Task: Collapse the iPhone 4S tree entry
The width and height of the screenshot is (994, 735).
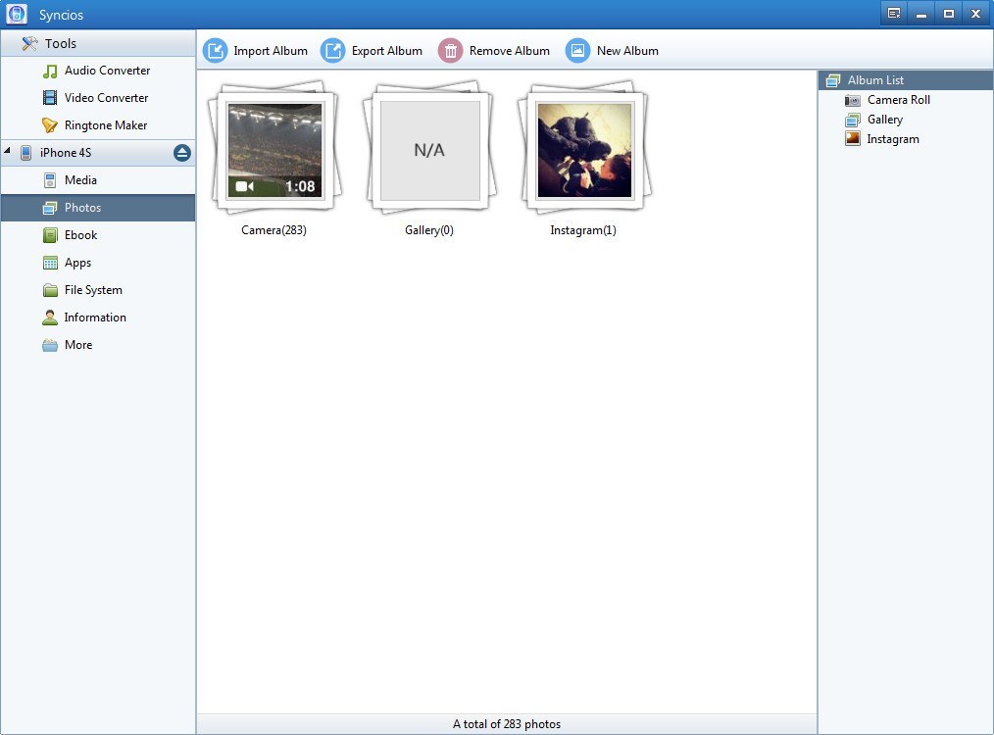Action: click(x=8, y=153)
